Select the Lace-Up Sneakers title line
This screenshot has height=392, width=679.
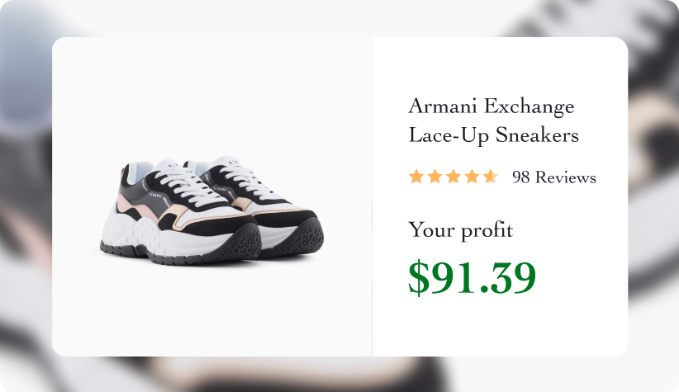pos(493,135)
